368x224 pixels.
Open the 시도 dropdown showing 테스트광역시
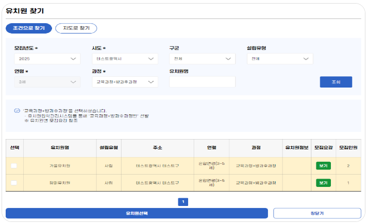click(125, 59)
